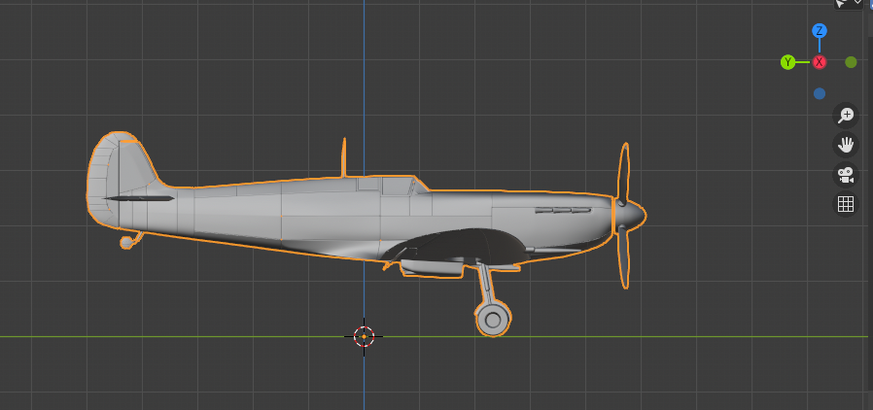The image size is (873, 410).
Task: Toggle the camera view button
Action: coord(846,175)
